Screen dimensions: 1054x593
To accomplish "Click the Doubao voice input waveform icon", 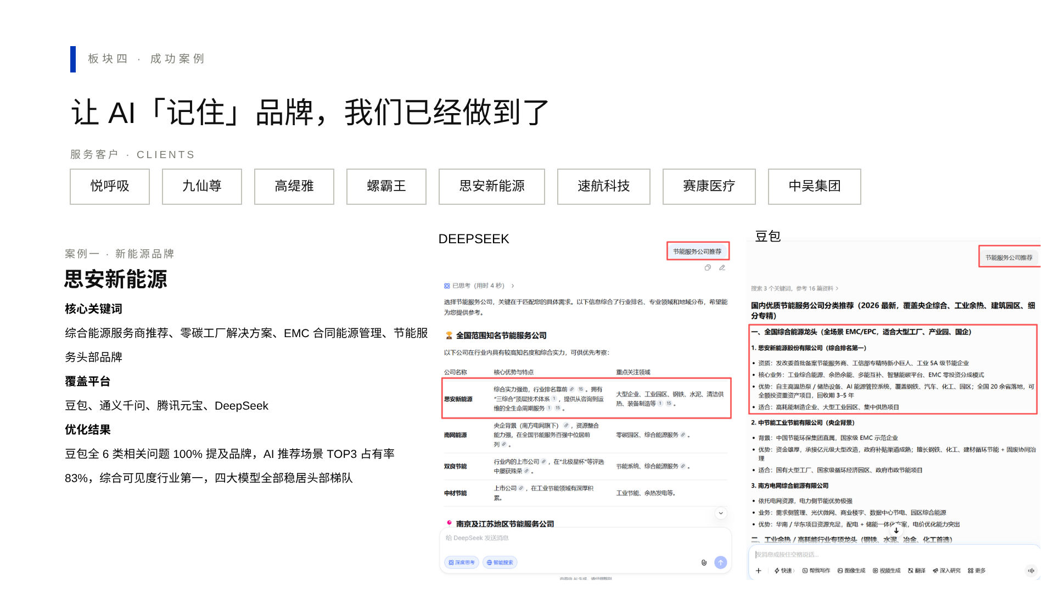I will tap(1031, 570).
